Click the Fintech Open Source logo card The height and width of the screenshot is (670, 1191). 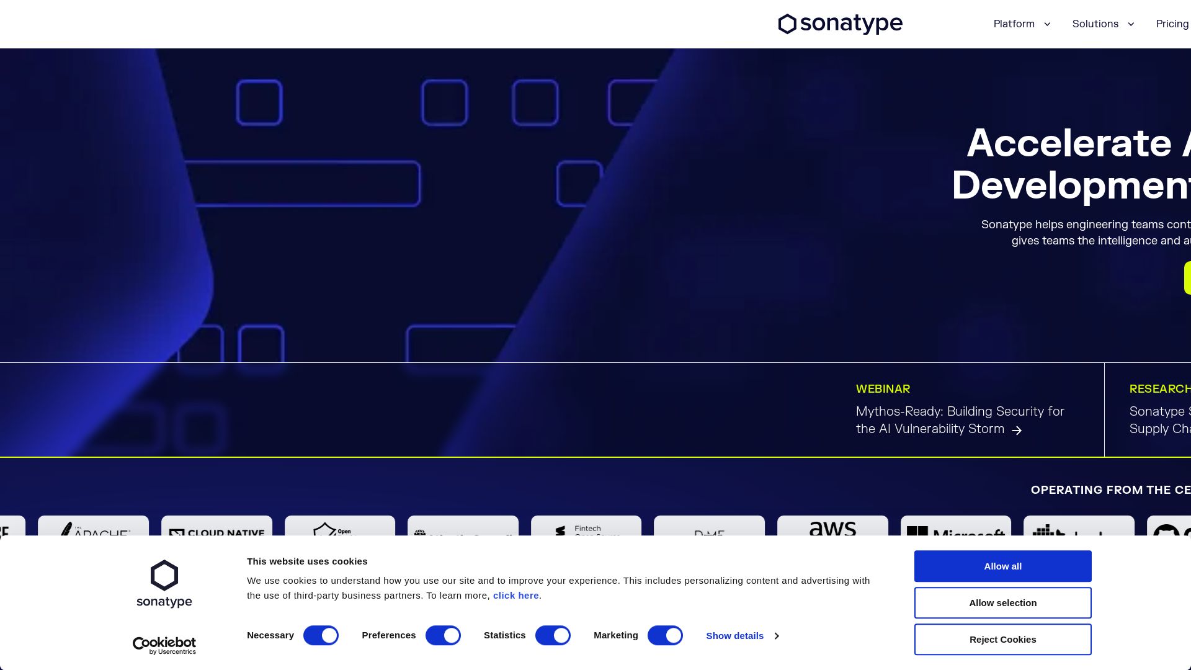586,526
